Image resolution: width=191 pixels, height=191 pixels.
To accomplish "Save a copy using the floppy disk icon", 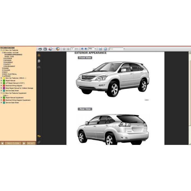I will pyautogui.click(x=45, y=49).
